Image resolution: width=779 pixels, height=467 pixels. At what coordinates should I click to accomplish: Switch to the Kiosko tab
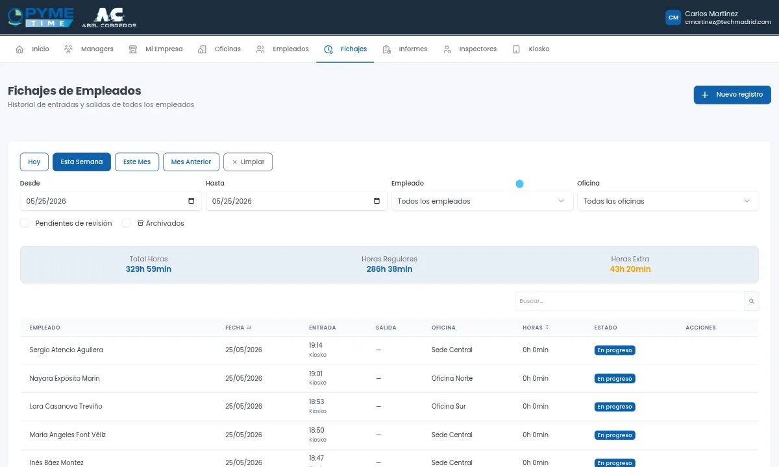531,49
